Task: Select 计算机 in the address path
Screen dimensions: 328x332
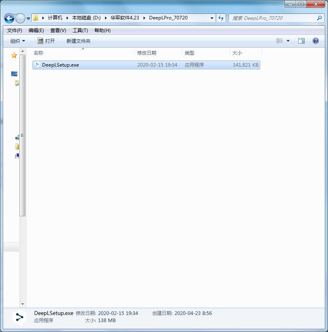Action: coord(55,18)
